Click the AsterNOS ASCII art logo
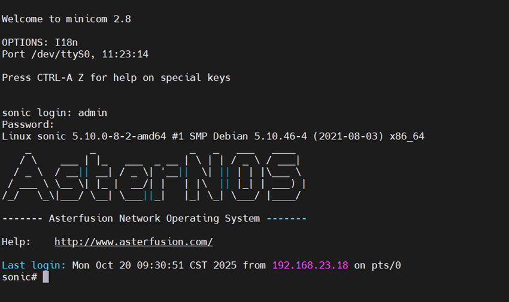This screenshot has width=509, height=302. [154, 176]
